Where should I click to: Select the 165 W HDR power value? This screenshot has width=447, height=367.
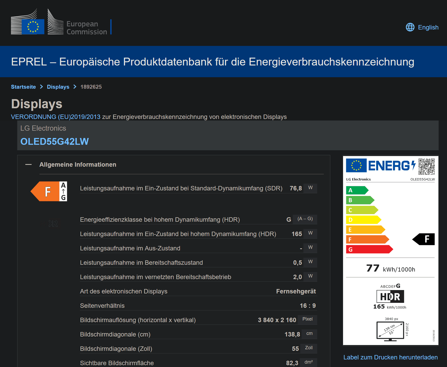point(297,234)
